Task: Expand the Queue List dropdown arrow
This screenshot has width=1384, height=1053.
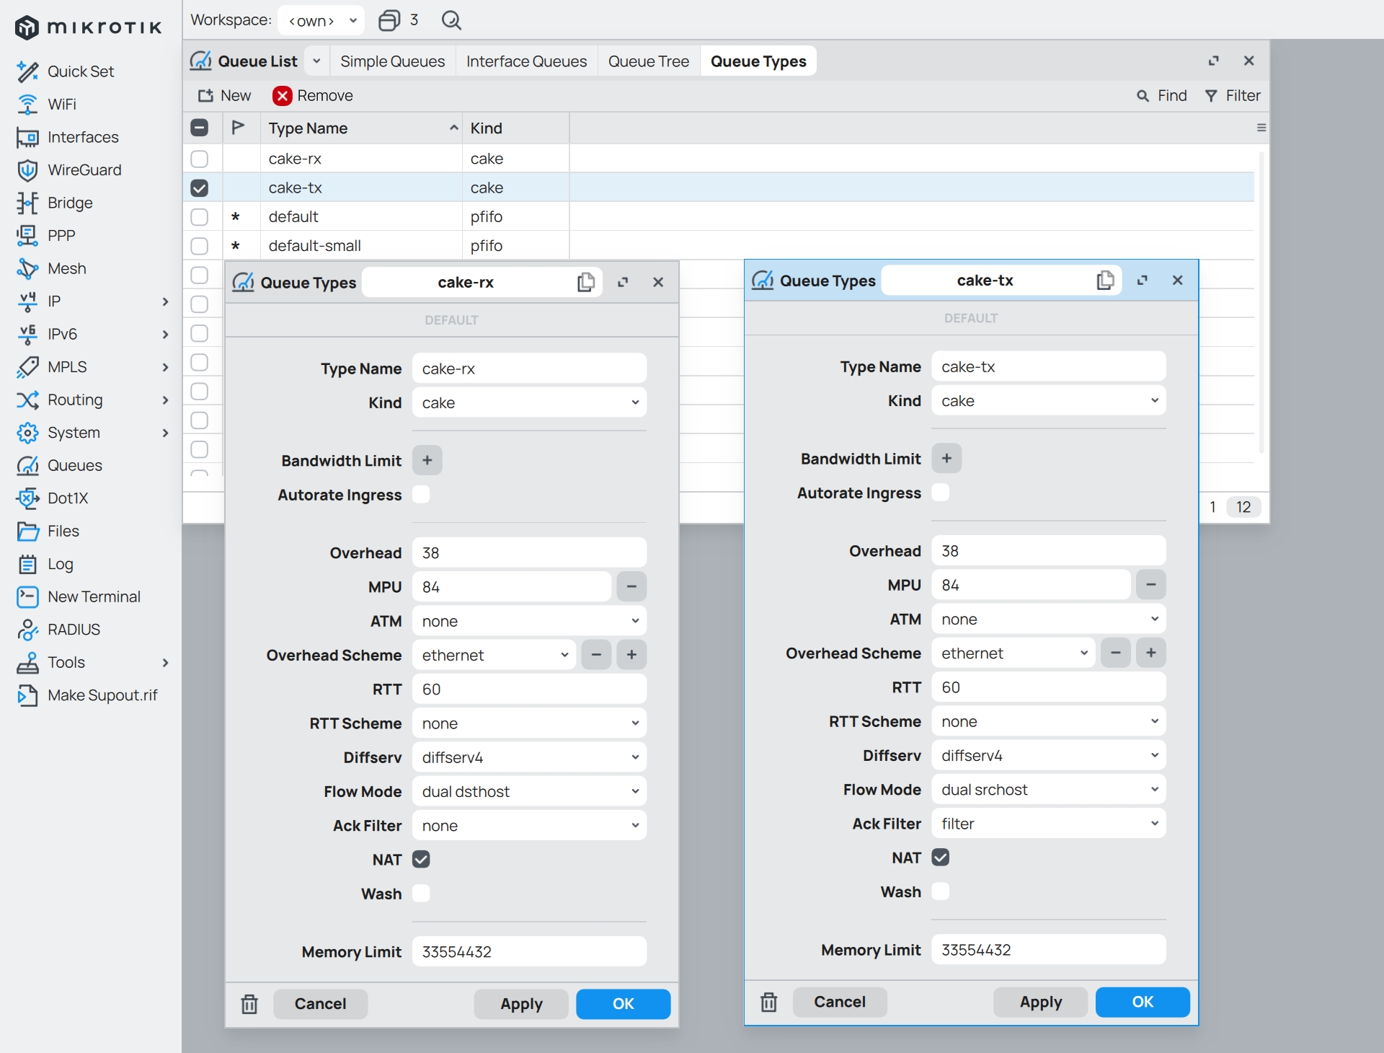Action: click(x=316, y=61)
